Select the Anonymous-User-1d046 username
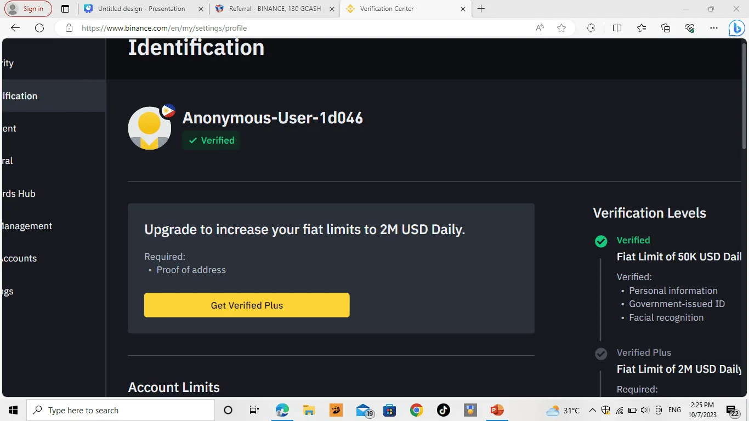The image size is (749, 421). (x=273, y=118)
